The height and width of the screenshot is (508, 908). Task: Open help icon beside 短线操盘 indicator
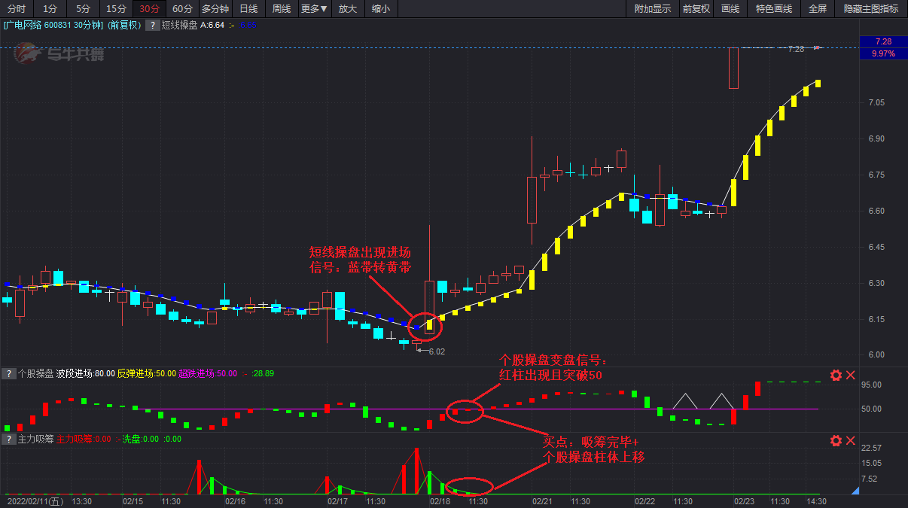(153, 25)
